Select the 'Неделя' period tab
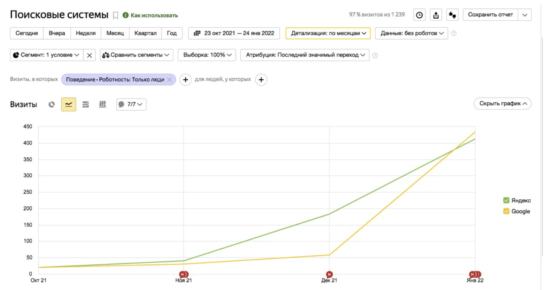Image resolution: width=545 pixels, height=290 pixels. (x=86, y=33)
